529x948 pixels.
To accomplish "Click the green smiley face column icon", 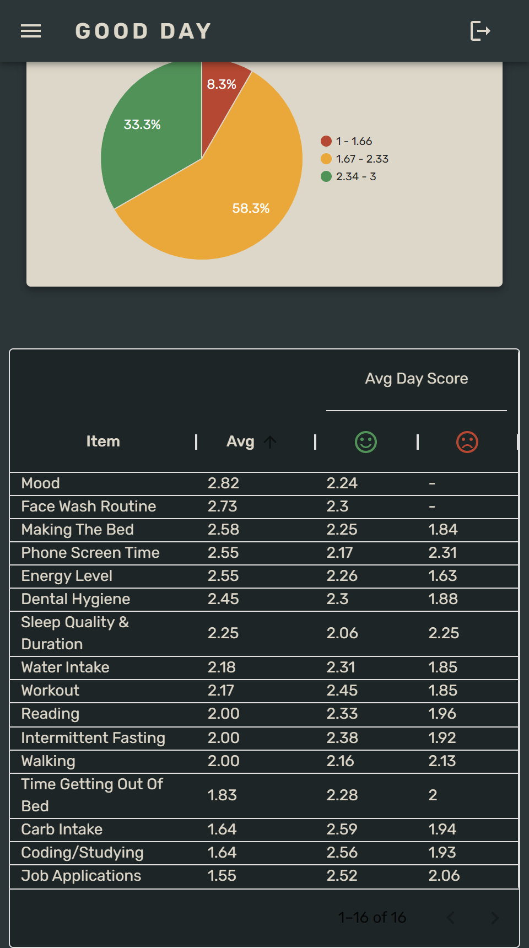I will (x=365, y=442).
